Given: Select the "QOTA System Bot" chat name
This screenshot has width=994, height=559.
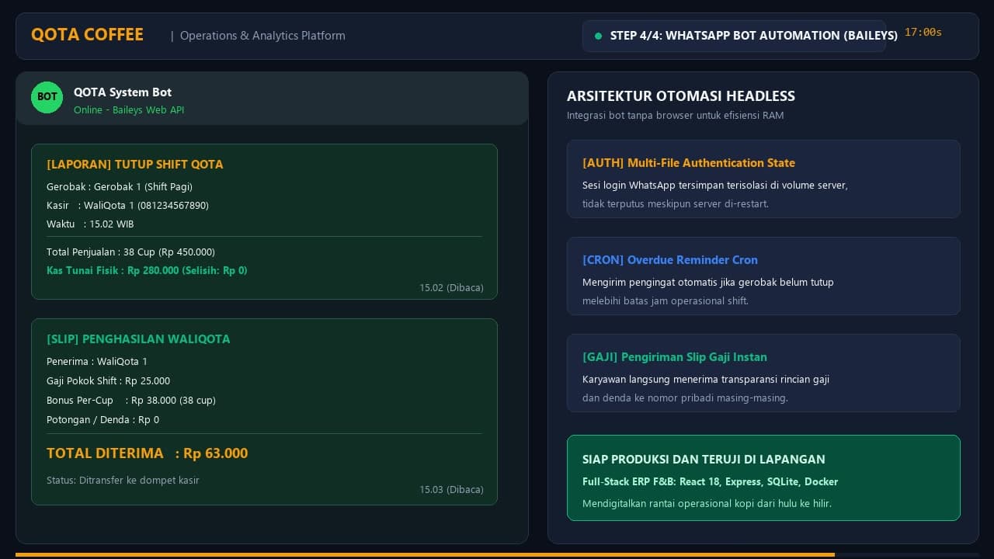Looking at the screenshot, I should [123, 92].
